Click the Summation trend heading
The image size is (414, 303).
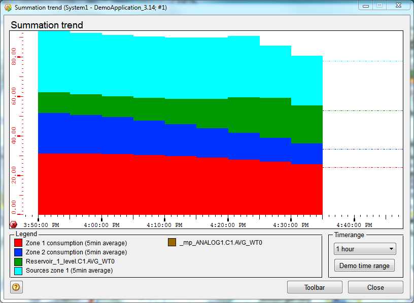point(47,25)
